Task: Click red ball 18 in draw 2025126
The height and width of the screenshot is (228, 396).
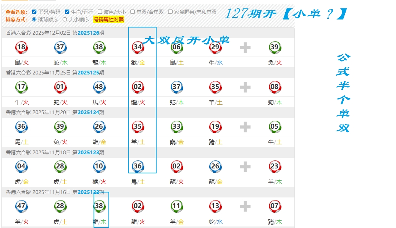Action: tap(21, 47)
